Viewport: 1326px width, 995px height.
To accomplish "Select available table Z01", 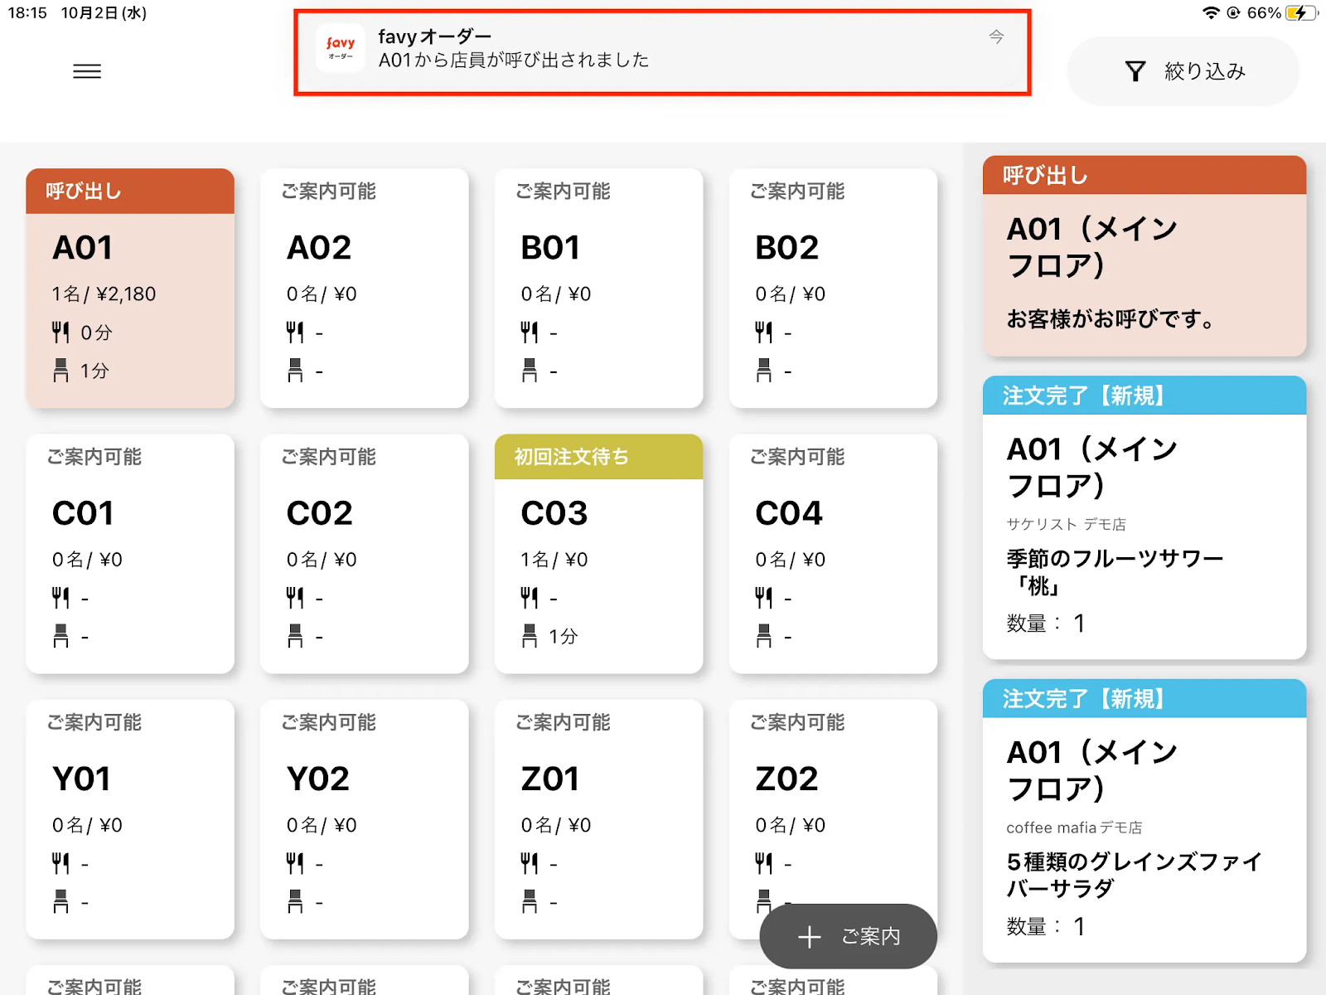I will [598, 818].
